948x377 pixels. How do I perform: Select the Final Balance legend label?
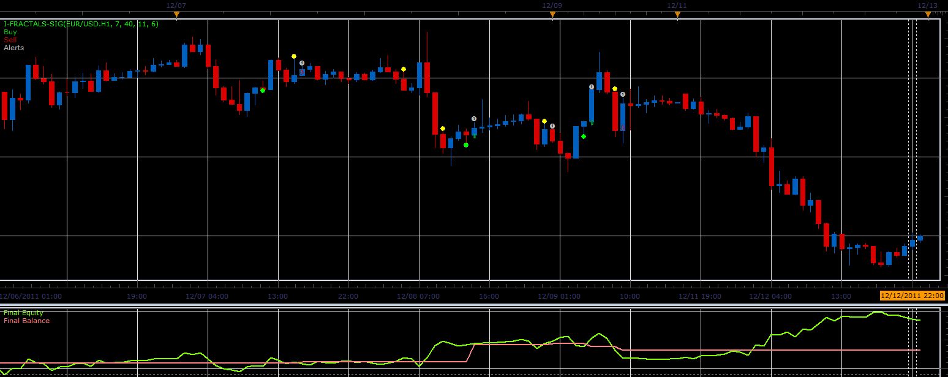pyautogui.click(x=26, y=321)
